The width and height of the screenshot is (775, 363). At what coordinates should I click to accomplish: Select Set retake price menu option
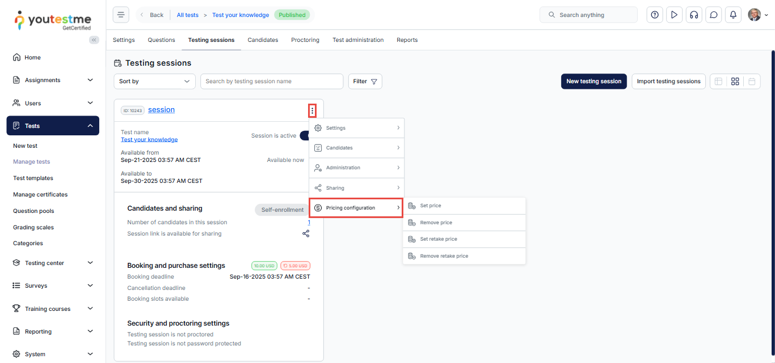tap(438, 239)
